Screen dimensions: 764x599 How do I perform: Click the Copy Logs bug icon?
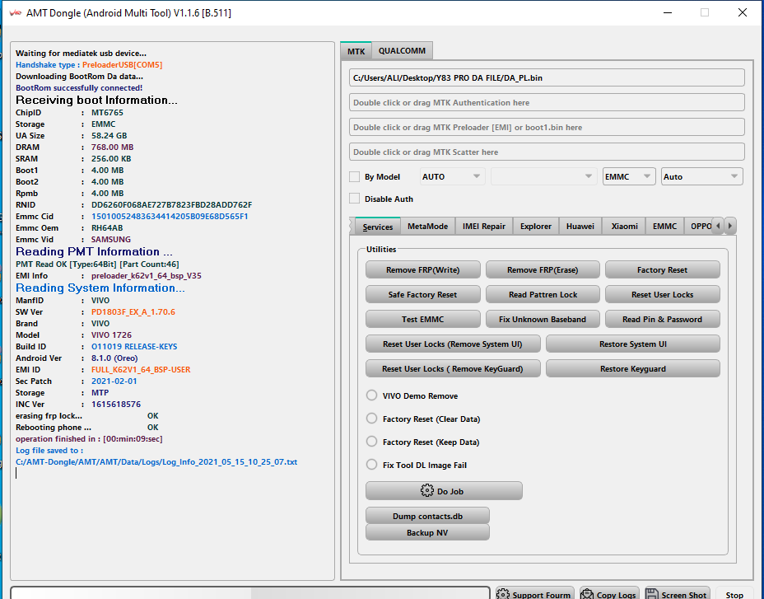tap(587, 594)
